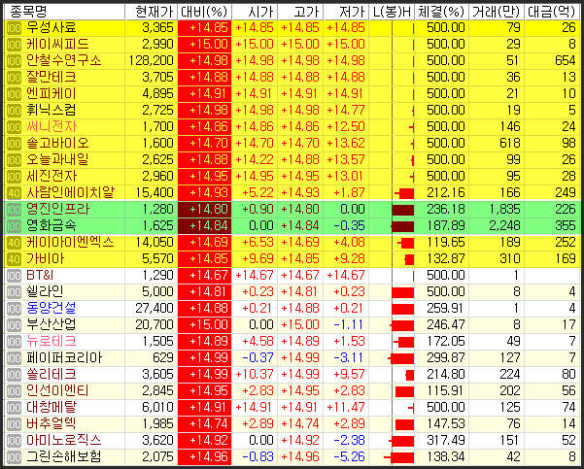This screenshot has height=469, width=584.
Task: Click the margin badge icon beside 우성사료
Action: point(15,28)
